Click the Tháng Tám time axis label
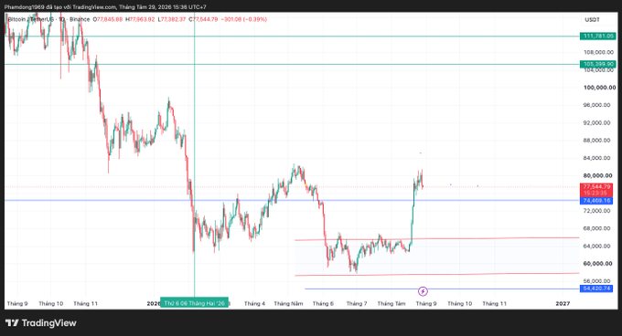Viewport: 622px width, 336px height. click(391, 303)
